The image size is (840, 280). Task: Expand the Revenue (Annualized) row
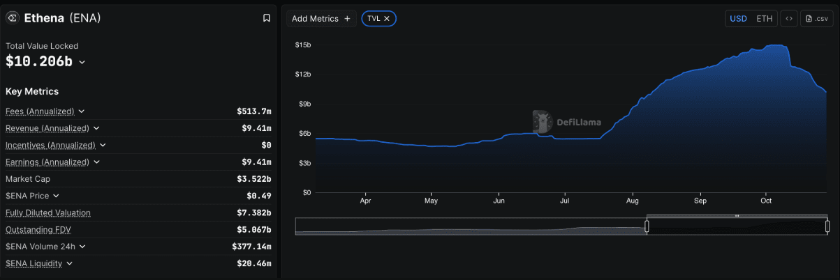click(x=96, y=128)
